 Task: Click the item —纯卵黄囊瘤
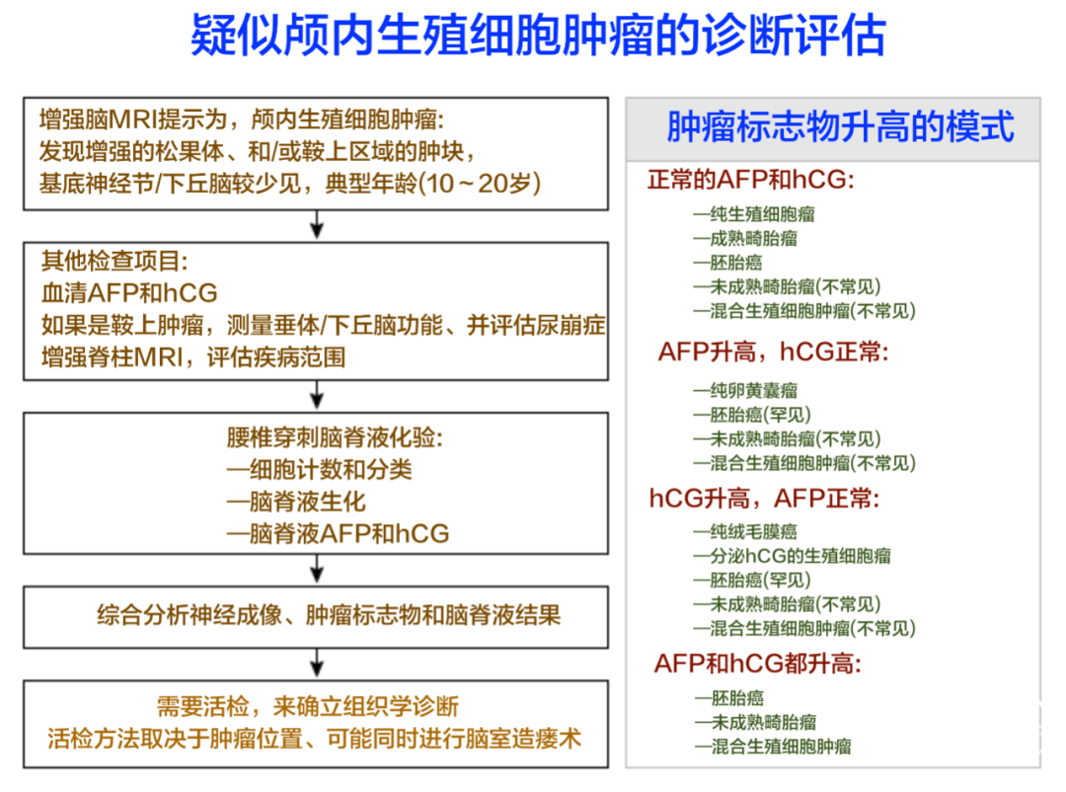point(745,390)
